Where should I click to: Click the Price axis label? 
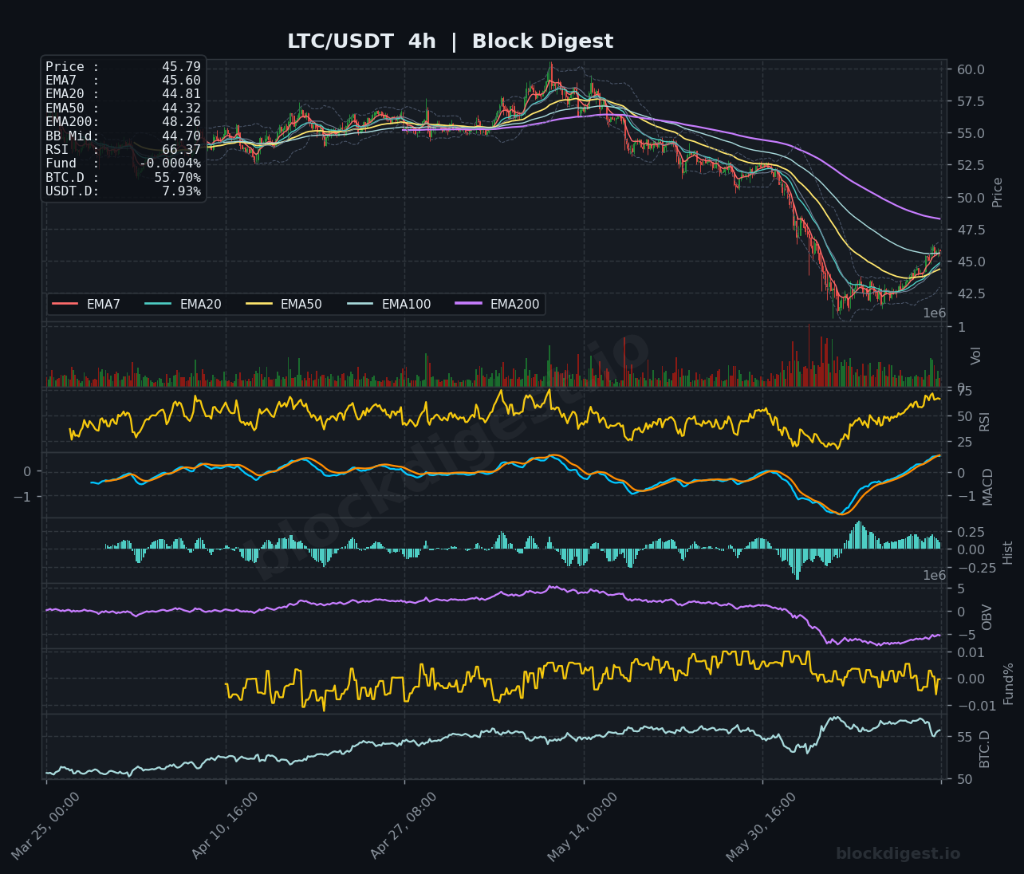(x=998, y=192)
